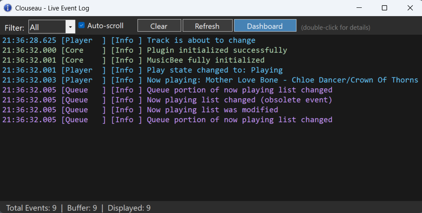Minimize the Live Event Log window

(x=359, y=8)
